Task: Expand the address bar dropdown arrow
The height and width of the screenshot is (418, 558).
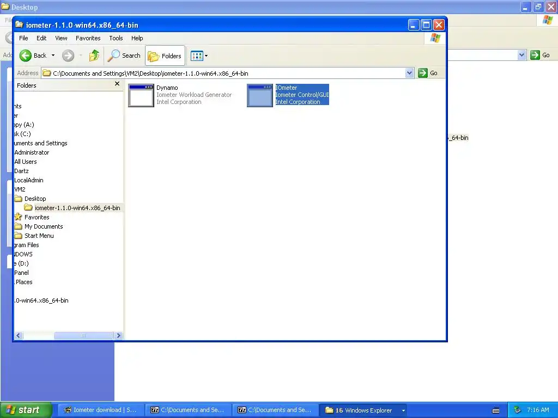Action: (x=410, y=73)
